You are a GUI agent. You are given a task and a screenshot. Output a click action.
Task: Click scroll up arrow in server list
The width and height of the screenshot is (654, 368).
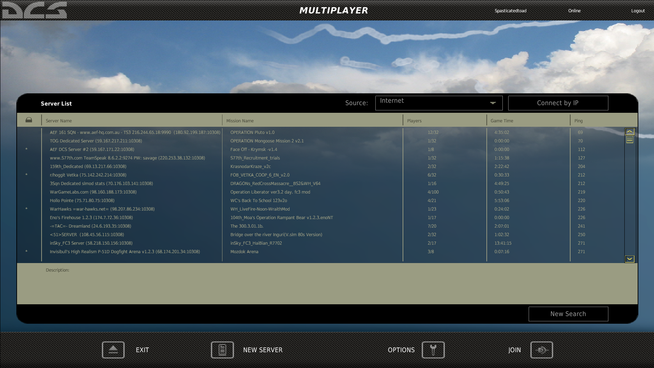coord(629,132)
